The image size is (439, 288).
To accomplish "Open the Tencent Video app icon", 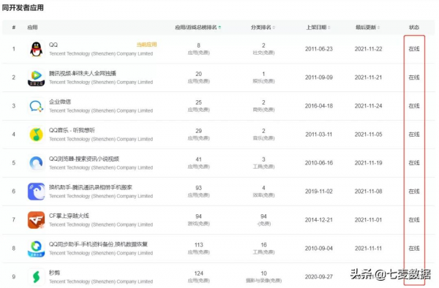I will pos(36,77).
